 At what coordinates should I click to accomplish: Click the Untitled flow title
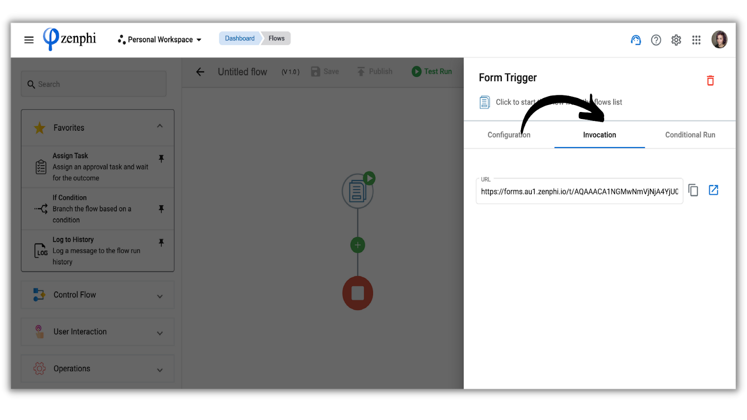click(242, 72)
